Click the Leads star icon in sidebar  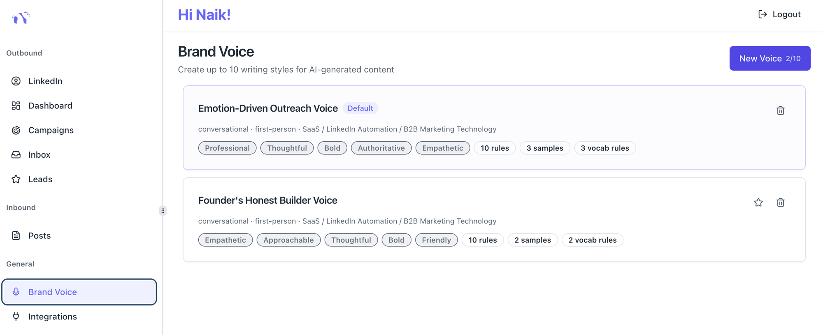(16, 179)
